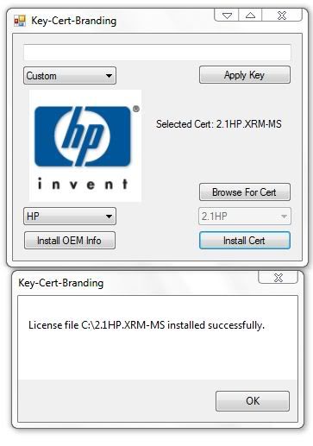
Task: Click the Apply Key button
Action: 245,75
